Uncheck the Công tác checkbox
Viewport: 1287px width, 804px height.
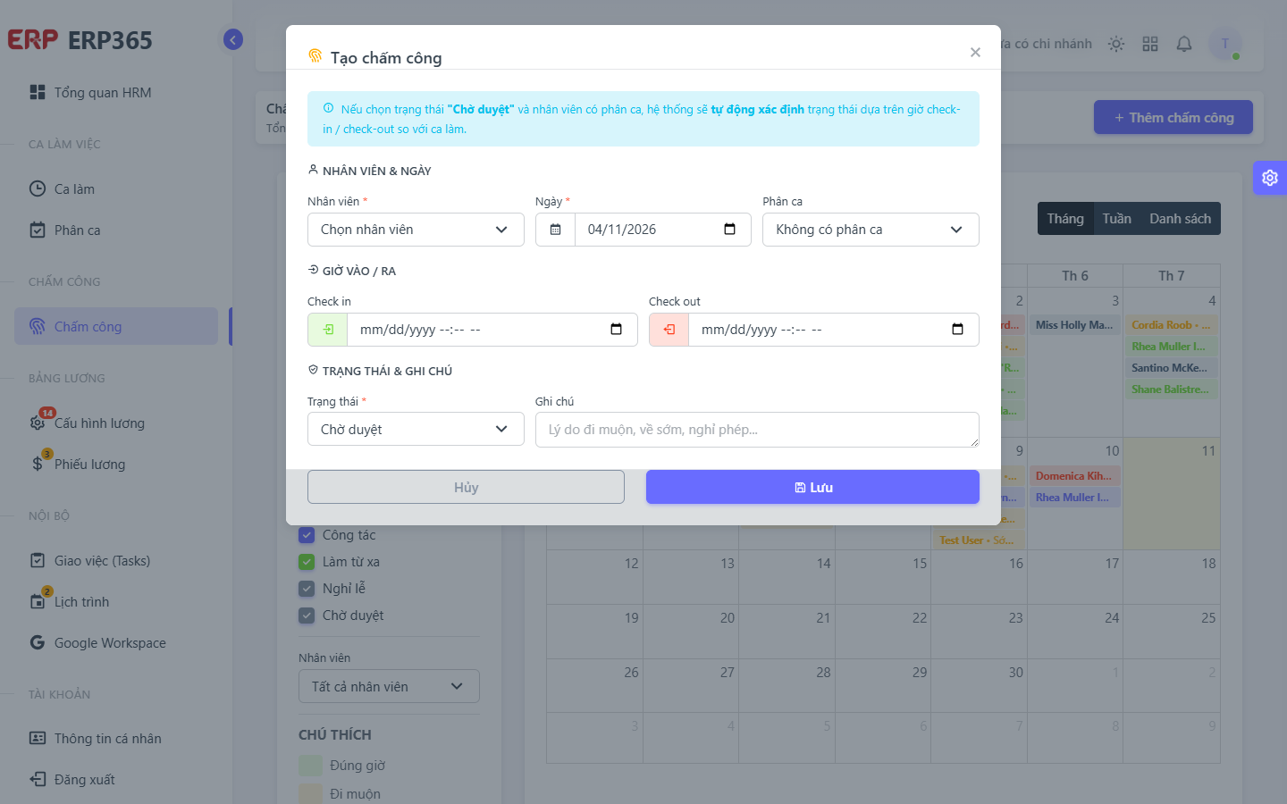[307, 535]
